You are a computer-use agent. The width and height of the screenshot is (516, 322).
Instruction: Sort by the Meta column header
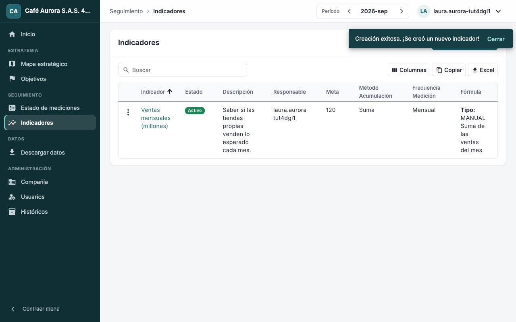333,92
